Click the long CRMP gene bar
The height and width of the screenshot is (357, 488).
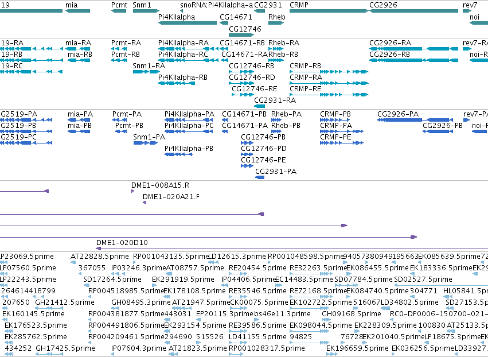click(329, 11)
